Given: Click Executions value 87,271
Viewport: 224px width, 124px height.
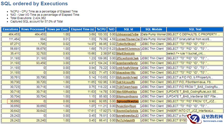Looking at the screenshot, I should tap(14, 44).
